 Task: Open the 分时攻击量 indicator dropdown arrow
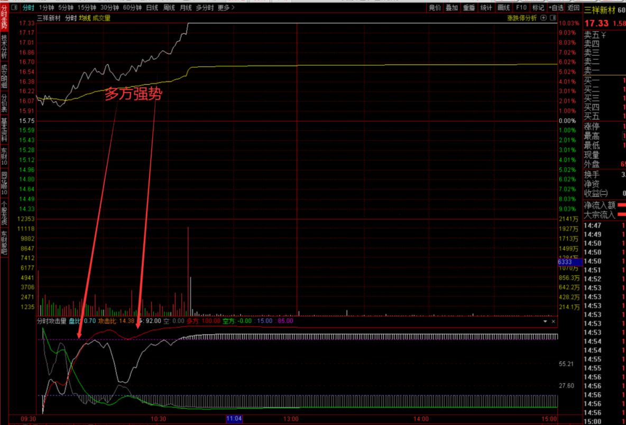pos(545,321)
